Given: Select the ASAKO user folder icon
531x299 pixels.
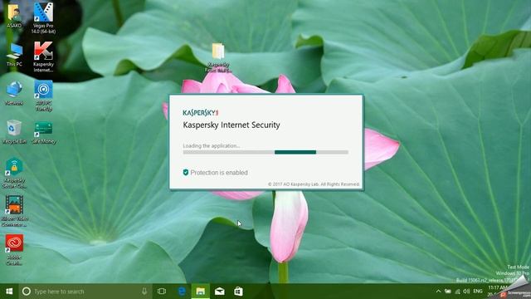Looking at the screenshot, I should (14, 16).
